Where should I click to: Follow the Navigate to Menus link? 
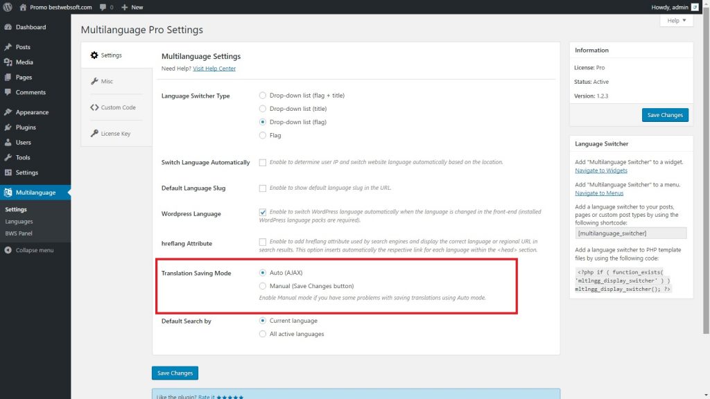point(599,193)
